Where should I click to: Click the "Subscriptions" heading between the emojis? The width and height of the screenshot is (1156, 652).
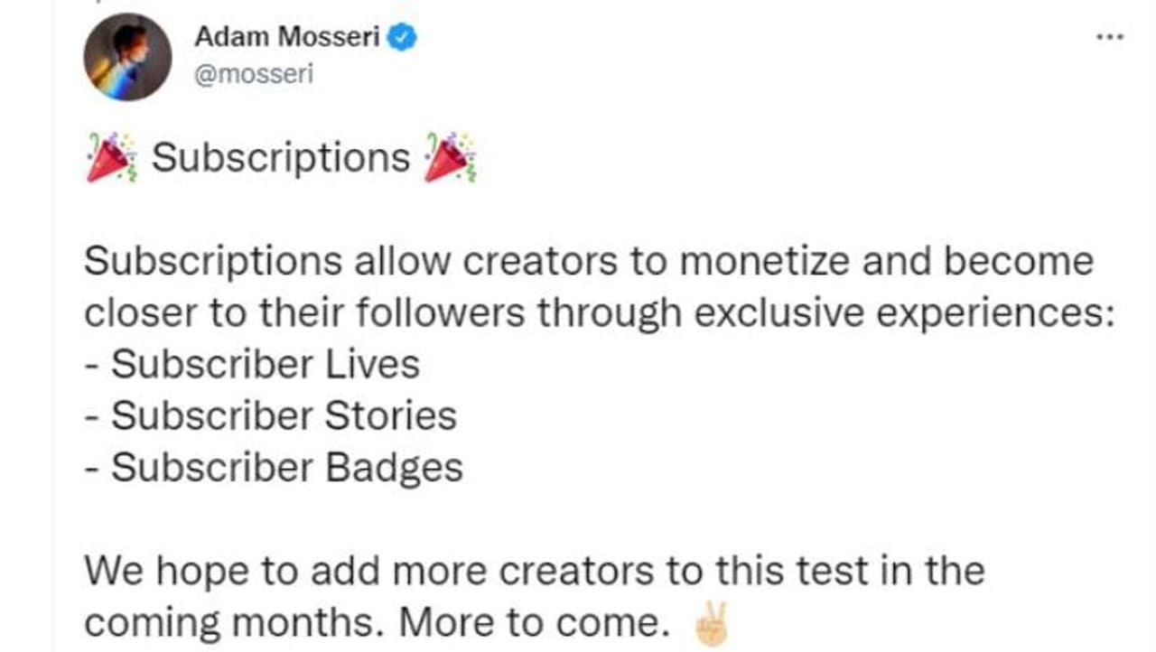coord(281,158)
